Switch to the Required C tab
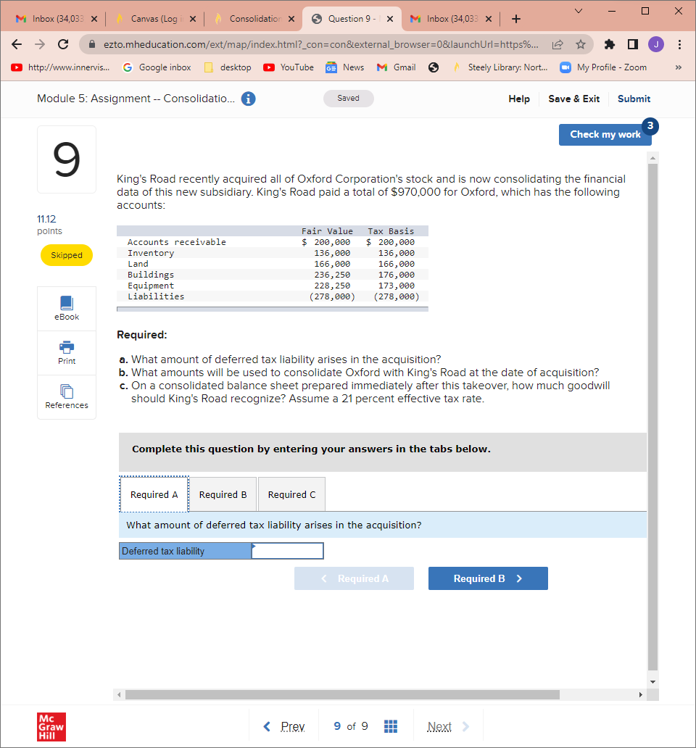Screen dimensions: 696x748 point(291,494)
